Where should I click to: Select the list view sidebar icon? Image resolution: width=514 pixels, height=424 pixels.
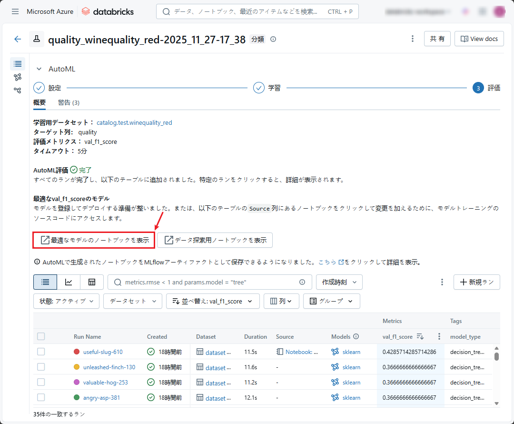(18, 64)
